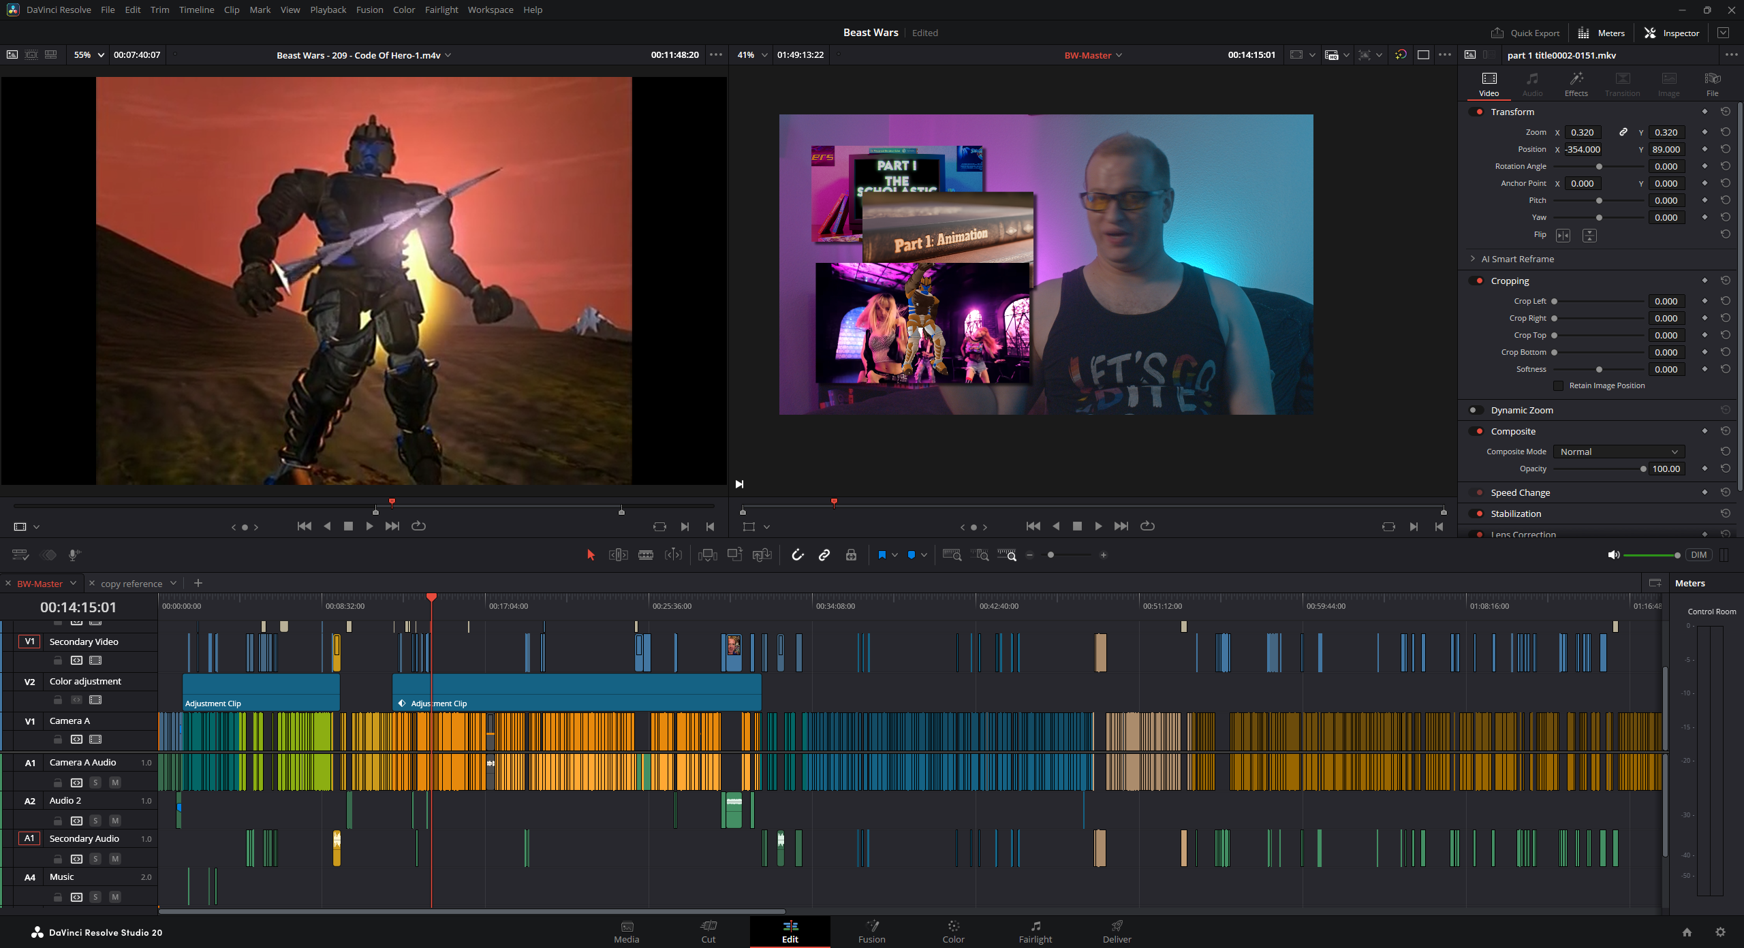
Task: Click the DIM audio button
Action: 1699,555
